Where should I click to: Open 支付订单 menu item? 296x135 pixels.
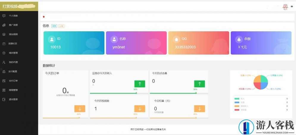[x=19, y=81]
